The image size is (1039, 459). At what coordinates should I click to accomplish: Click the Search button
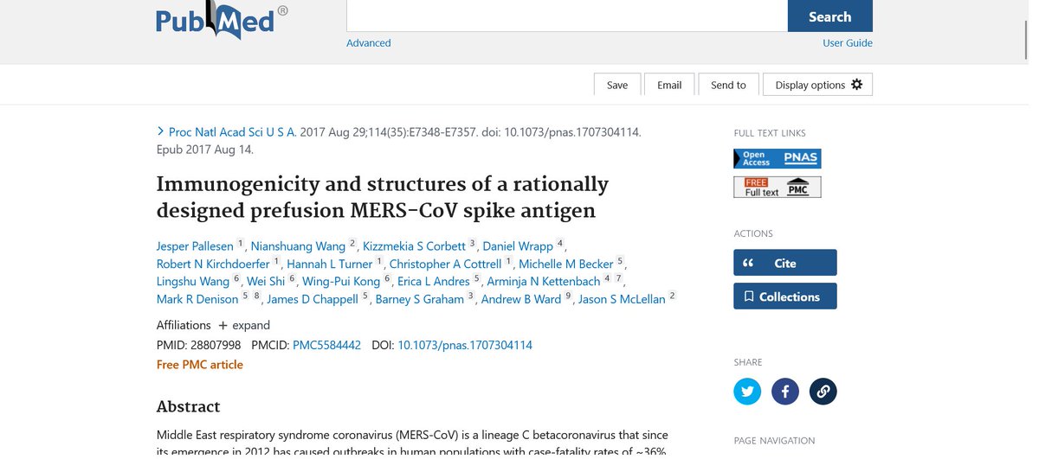829,16
